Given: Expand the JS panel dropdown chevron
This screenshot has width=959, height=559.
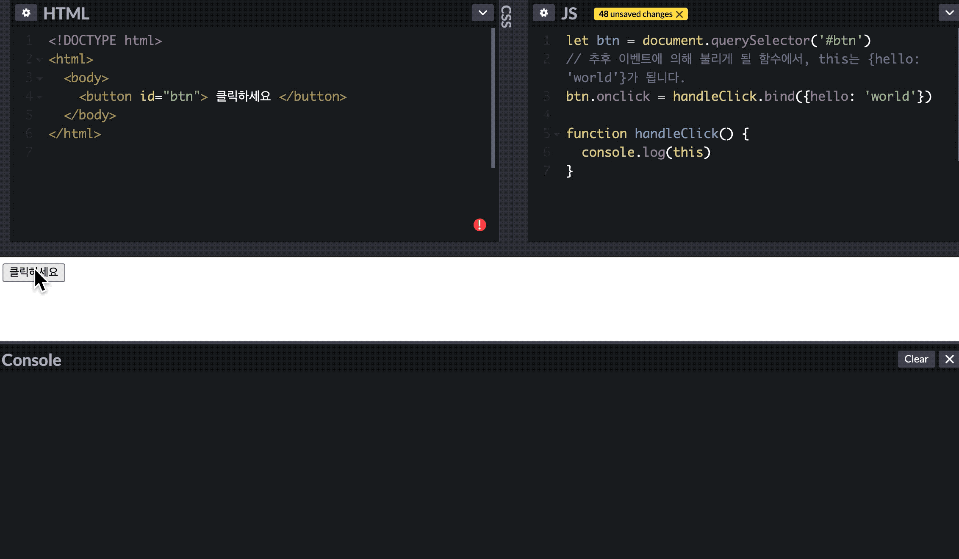Looking at the screenshot, I should (949, 13).
